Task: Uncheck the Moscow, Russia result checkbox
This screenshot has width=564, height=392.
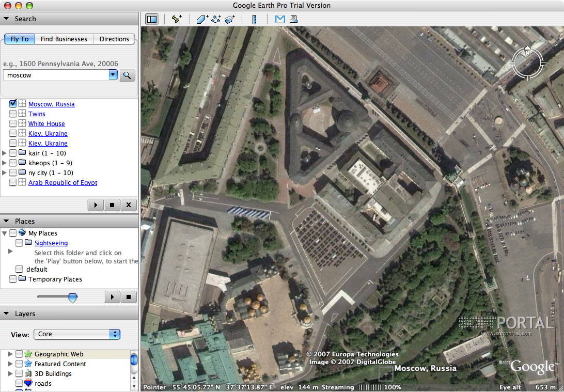Action: pos(13,104)
